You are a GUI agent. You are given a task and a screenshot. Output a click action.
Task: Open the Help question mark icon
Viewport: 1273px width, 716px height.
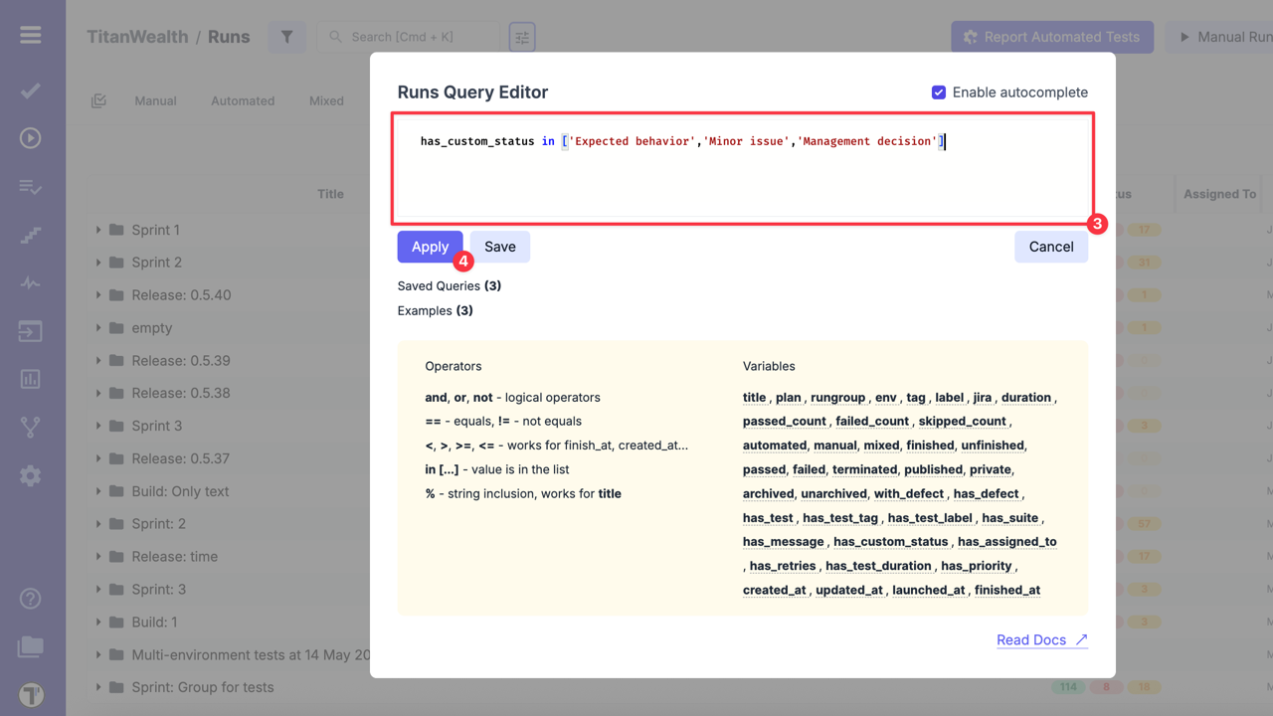(x=31, y=599)
